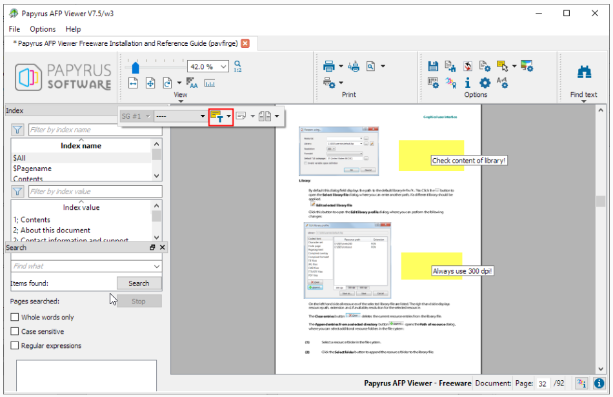
Task: Click the fit-to-width view icon
Action: pos(134,83)
